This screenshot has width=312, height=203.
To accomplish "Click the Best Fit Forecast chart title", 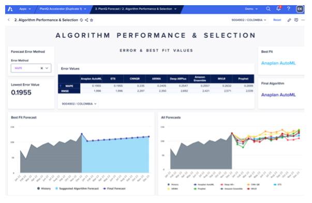I will (x=24, y=118).
